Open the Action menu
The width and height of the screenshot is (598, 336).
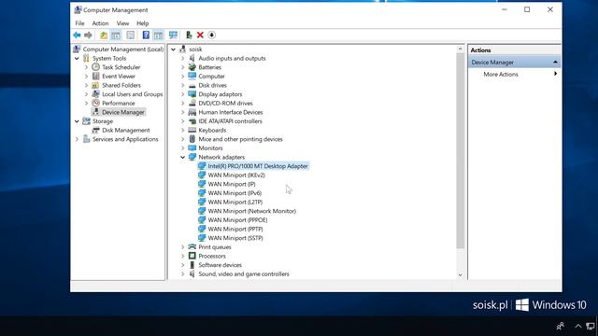click(100, 23)
